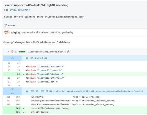Click the git branch icon beside master
The image size is (147, 115).
[6, 25]
